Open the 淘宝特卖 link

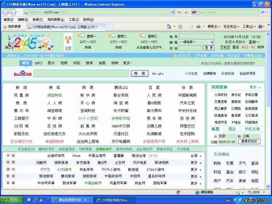click(x=54, y=95)
